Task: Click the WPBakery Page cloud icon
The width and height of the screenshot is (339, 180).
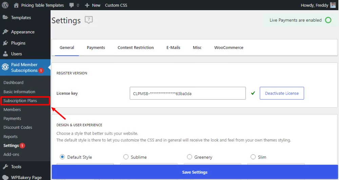Action: click(x=5, y=177)
